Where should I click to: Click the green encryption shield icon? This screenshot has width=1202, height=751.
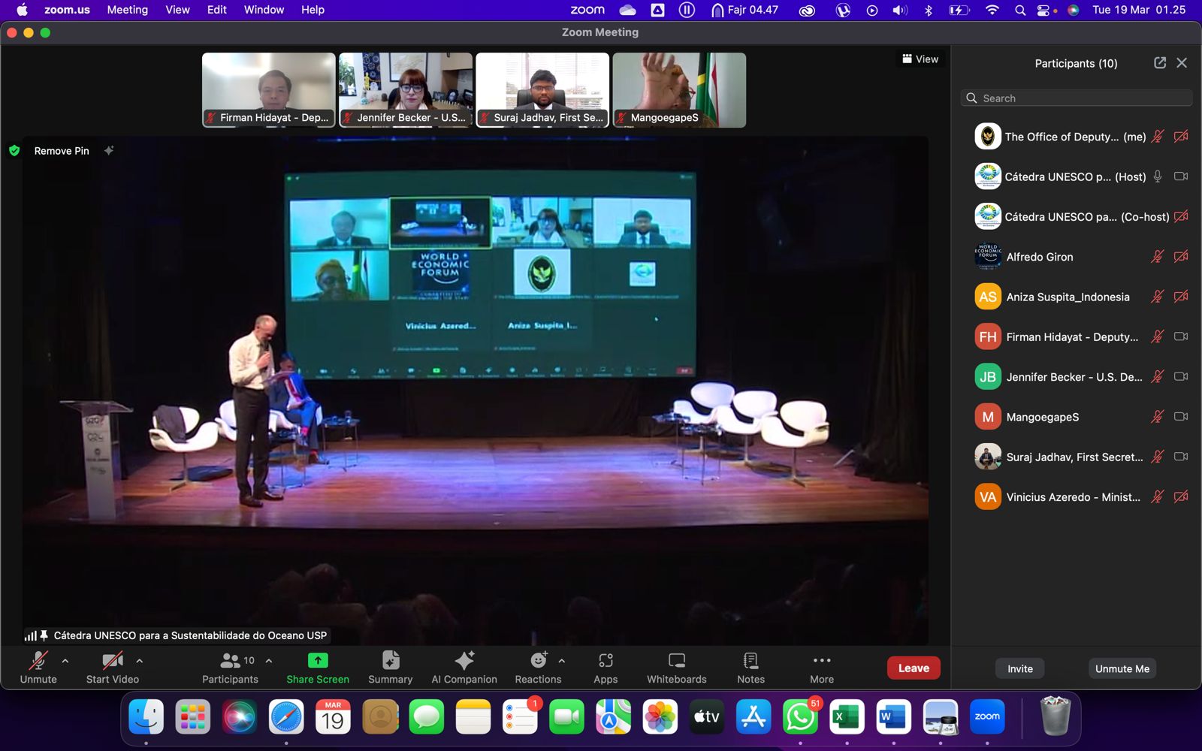point(14,151)
